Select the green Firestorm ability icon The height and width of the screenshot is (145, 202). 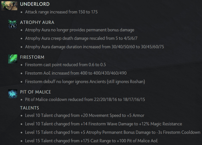tap(12, 58)
